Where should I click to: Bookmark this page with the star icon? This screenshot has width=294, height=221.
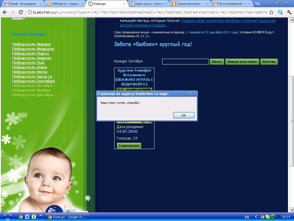pyautogui.click(x=271, y=12)
